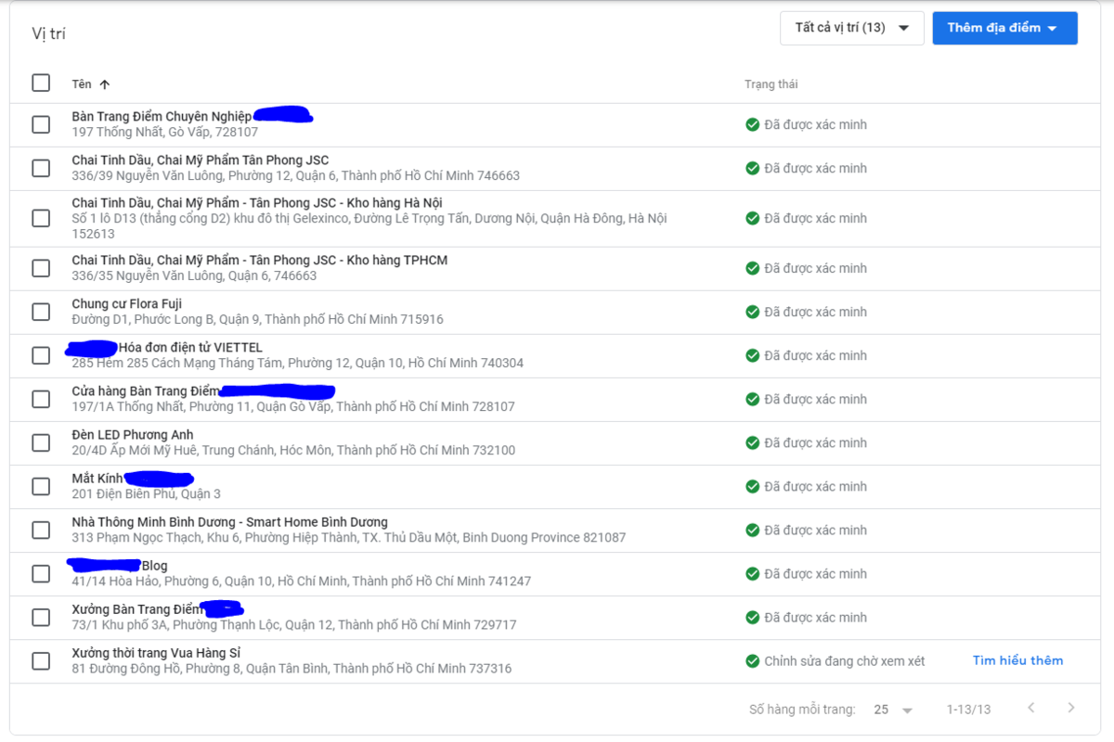Click address Đường D1, Phước Long B, Quận 9

point(258,319)
